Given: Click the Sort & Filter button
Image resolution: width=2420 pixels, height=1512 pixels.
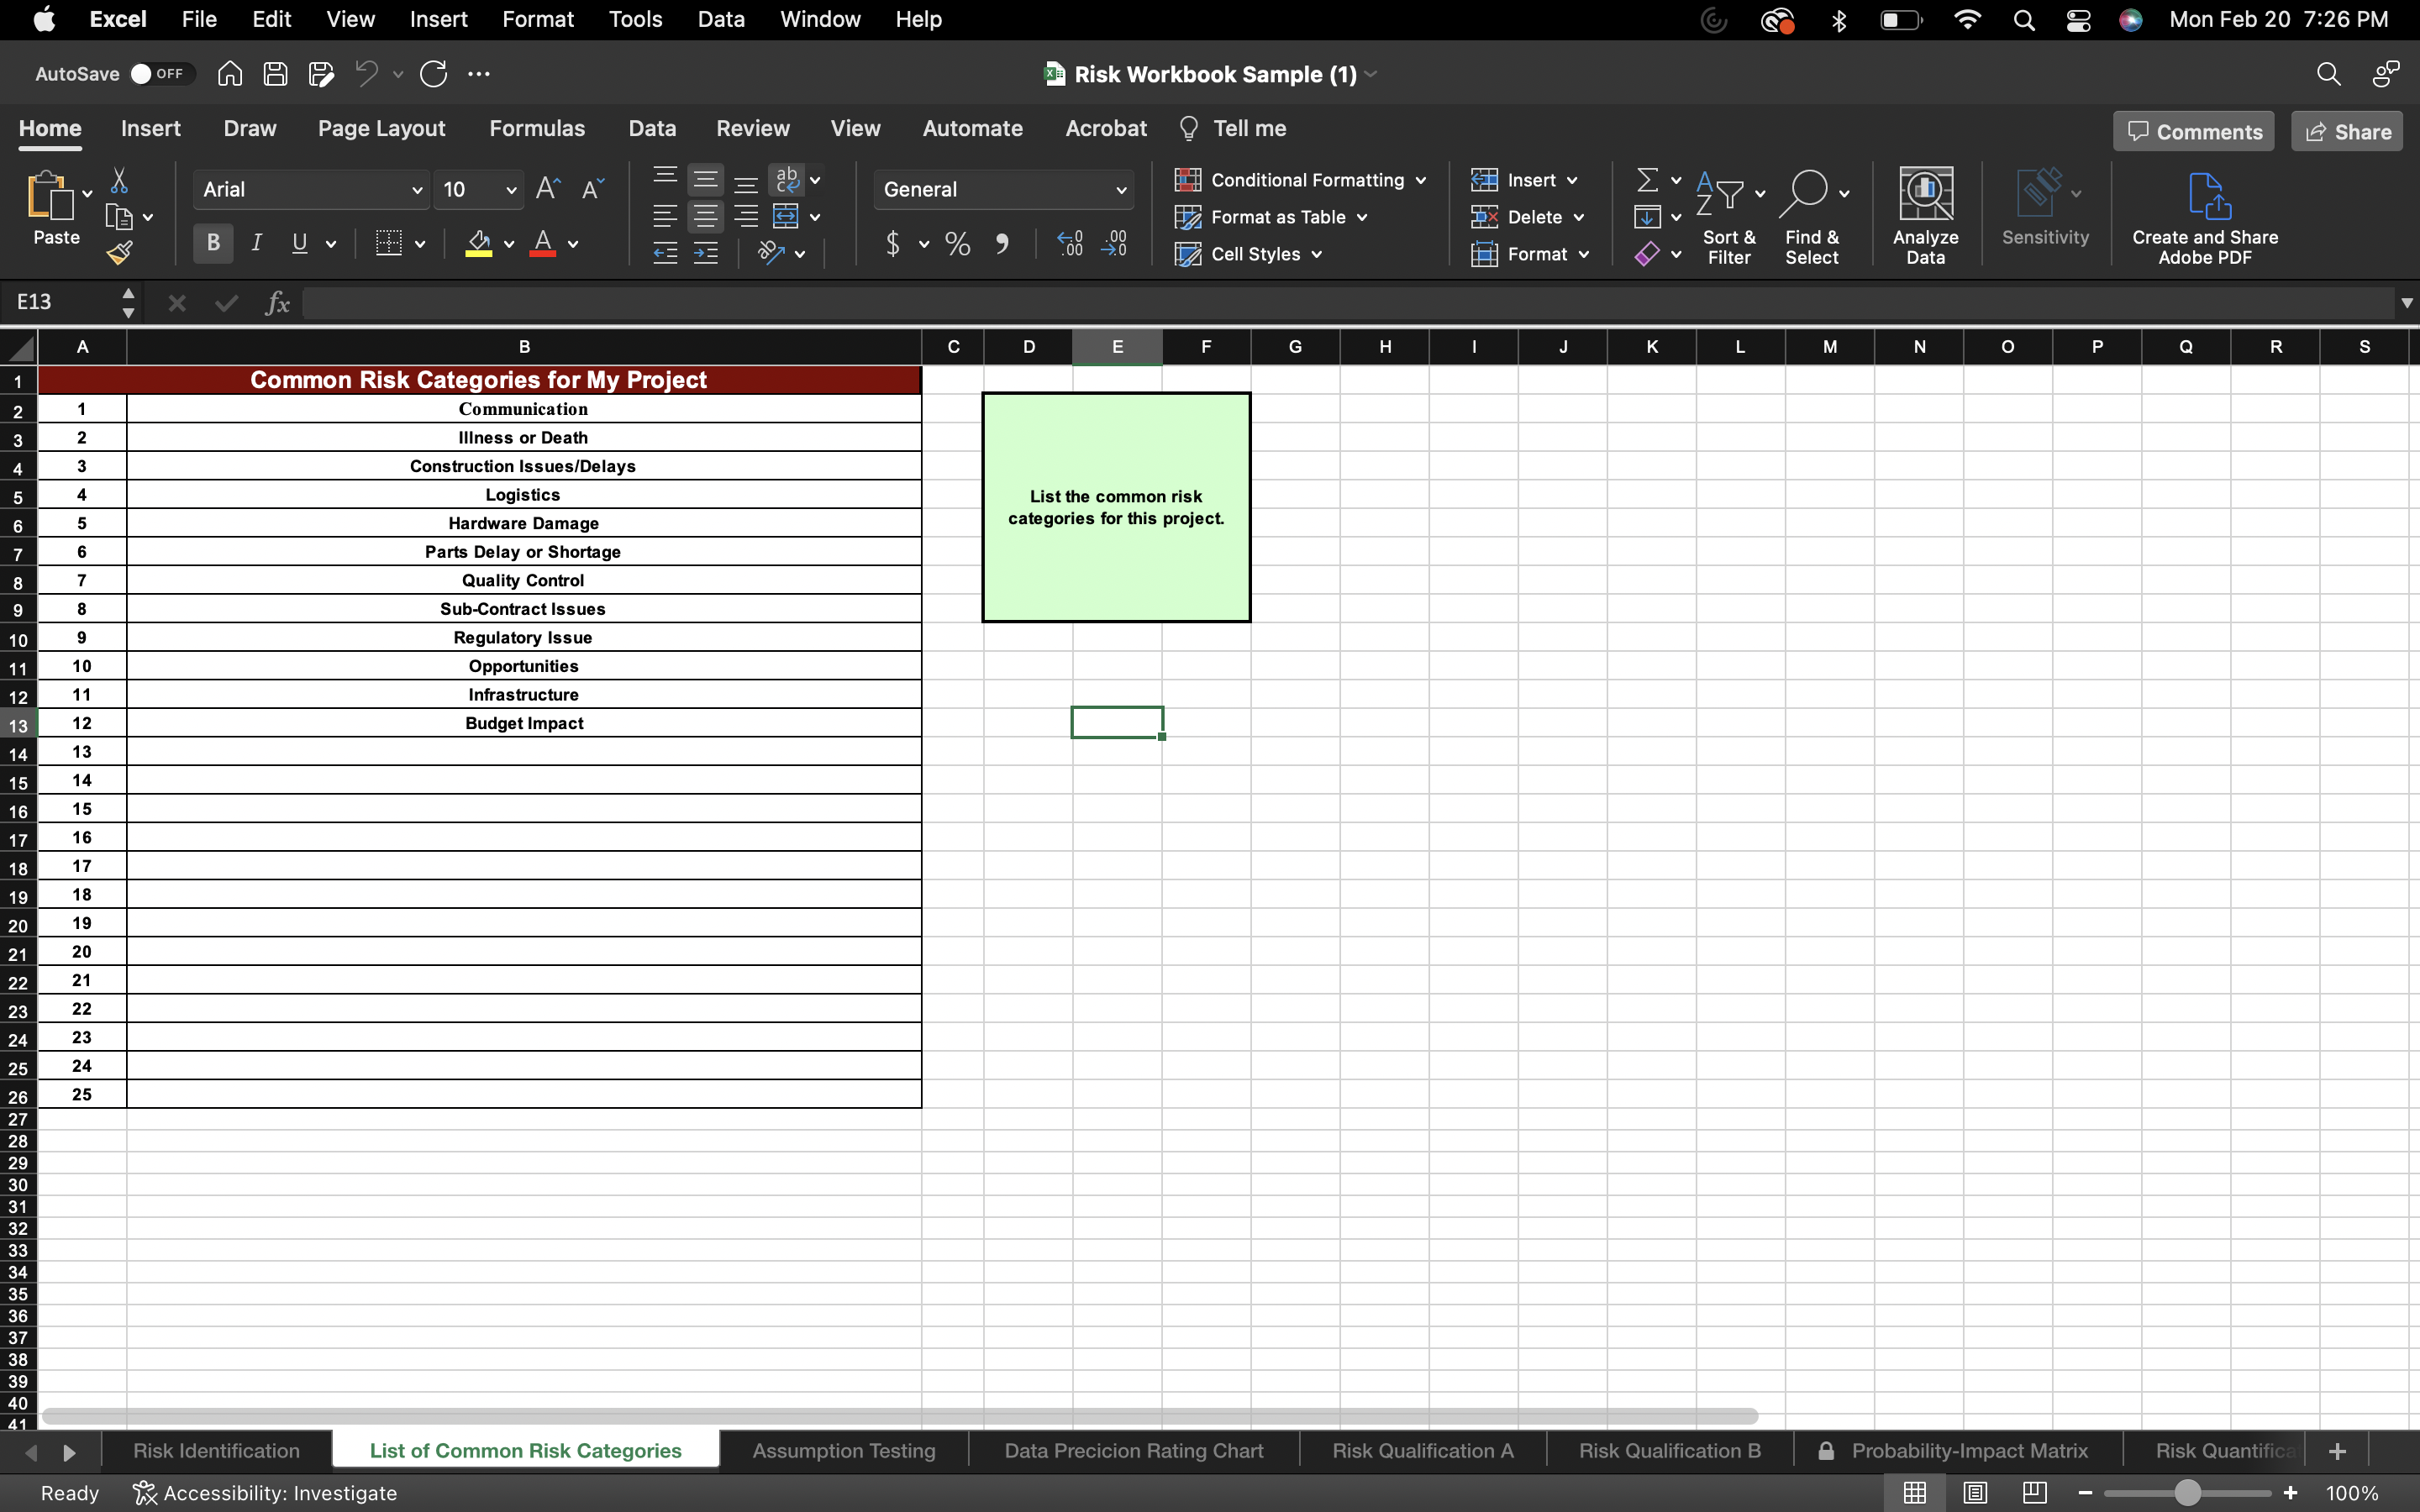Looking at the screenshot, I should pos(1729,216).
